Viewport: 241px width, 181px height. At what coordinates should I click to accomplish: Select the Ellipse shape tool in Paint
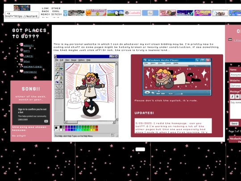(57, 96)
